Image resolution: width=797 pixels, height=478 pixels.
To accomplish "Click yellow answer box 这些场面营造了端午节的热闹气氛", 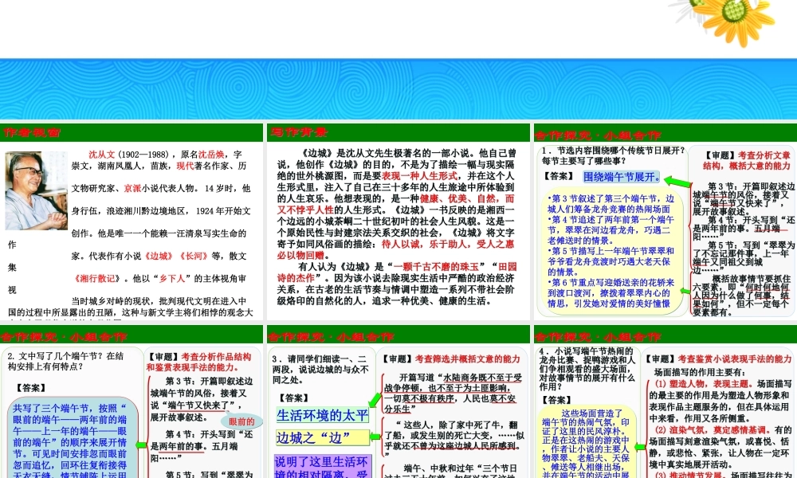I will coord(586,442).
